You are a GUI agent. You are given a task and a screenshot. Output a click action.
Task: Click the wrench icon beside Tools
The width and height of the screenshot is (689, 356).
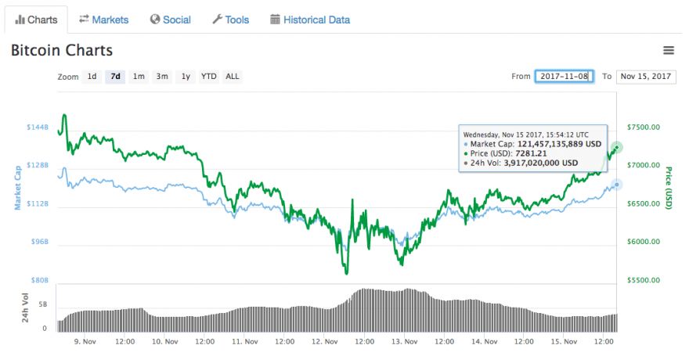pyautogui.click(x=217, y=20)
